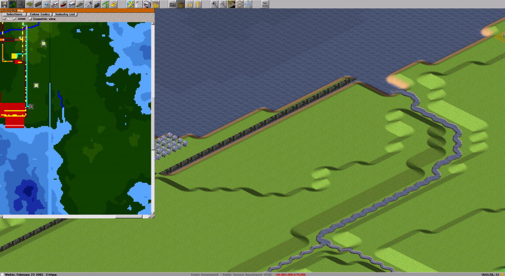This screenshot has width=505, height=276.
Task: Click the boulder cluster by the shore
Action: coord(170,146)
